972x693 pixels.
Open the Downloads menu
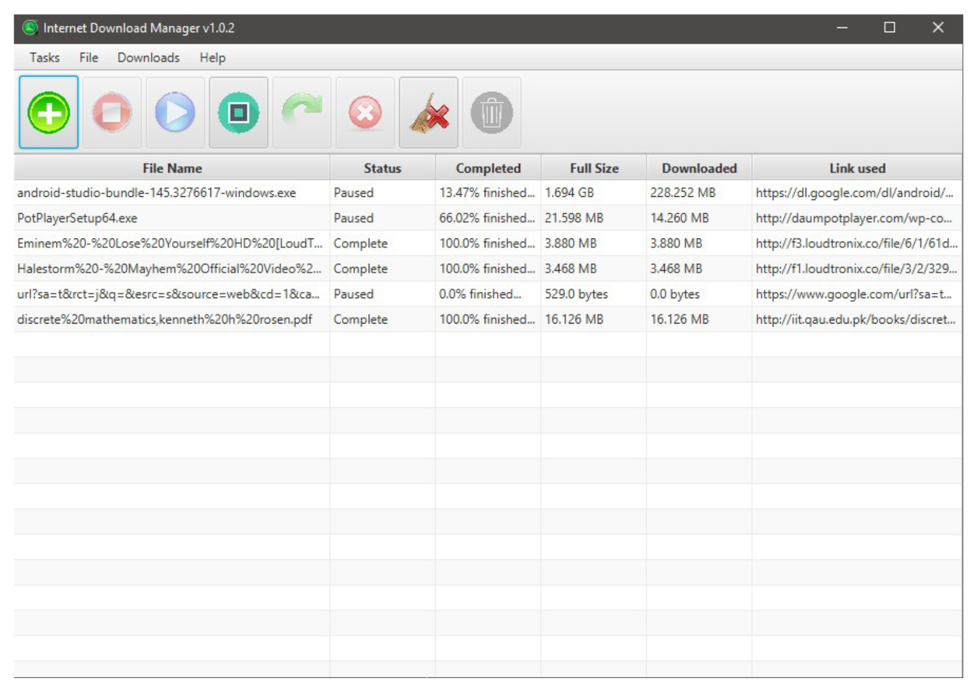pyautogui.click(x=148, y=58)
